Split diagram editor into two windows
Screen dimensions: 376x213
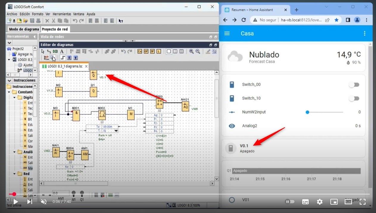pyautogui.click(x=175, y=51)
